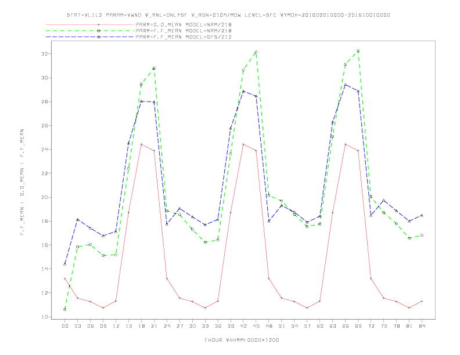Select legend text PARM=F.F_MEAN MODEL=NAM/218
460x355 pixels.
coord(184,31)
